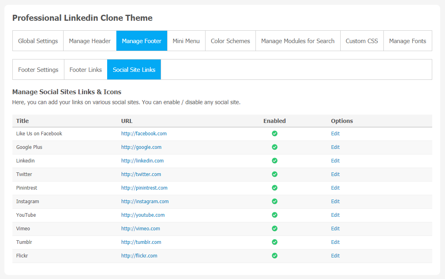The image size is (445, 279).
Task: Click the Linkedin title text
Action: pos(25,161)
